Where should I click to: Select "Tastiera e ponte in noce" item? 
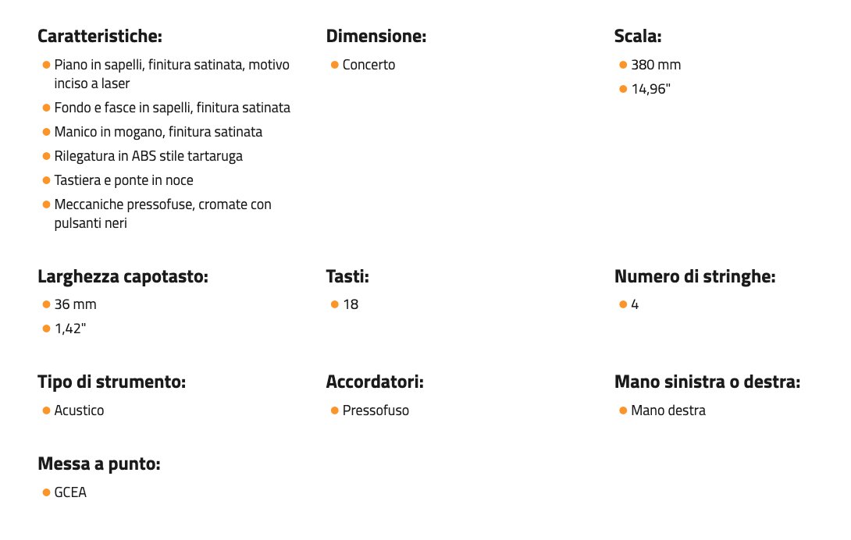pos(123,180)
